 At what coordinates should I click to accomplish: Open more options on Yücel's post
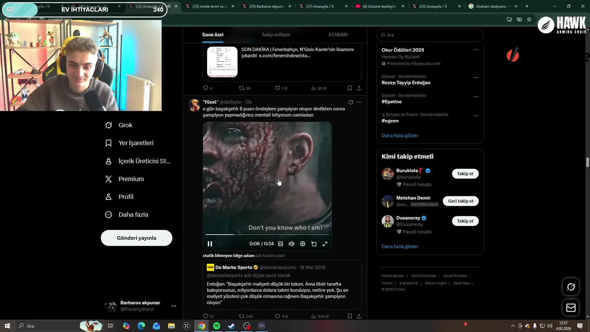tap(359, 102)
